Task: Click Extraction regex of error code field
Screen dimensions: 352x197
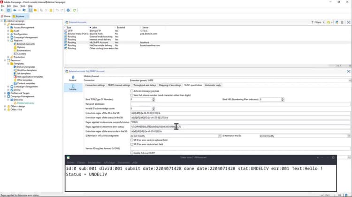Action: point(240,131)
